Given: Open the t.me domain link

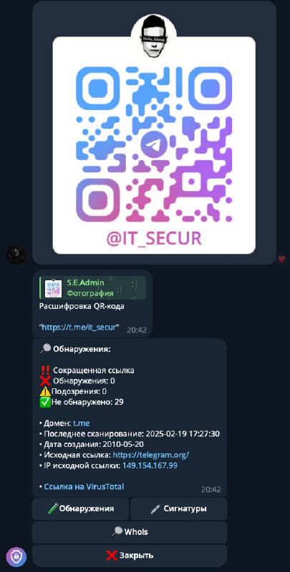Looking at the screenshot, I should (x=81, y=423).
